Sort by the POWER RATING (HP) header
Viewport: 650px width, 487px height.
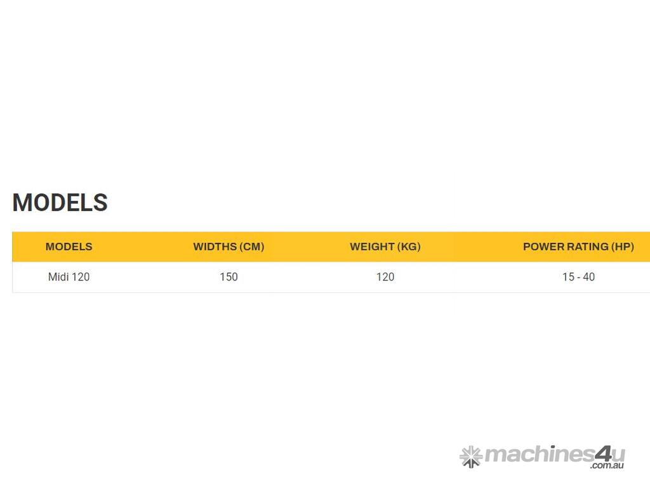(578, 247)
